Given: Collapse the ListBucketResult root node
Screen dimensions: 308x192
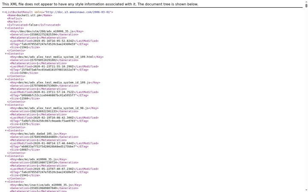Looking at the screenshot, I should (x=3, y=12).
